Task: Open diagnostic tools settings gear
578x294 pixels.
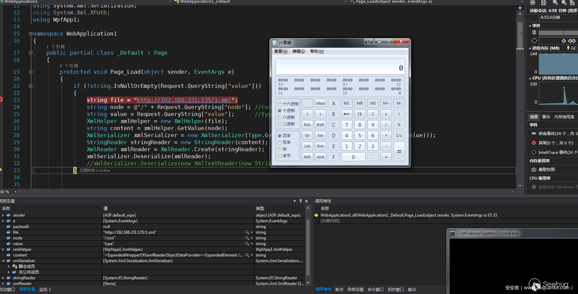Action: click(x=533, y=2)
